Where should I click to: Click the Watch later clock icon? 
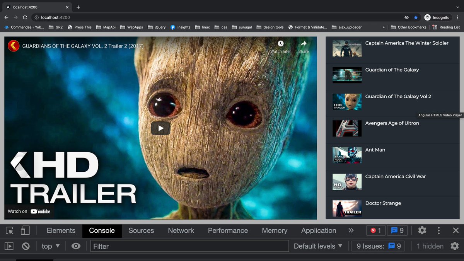(281, 44)
